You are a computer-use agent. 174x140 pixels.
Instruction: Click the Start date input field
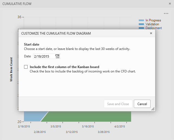coord(44,56)
